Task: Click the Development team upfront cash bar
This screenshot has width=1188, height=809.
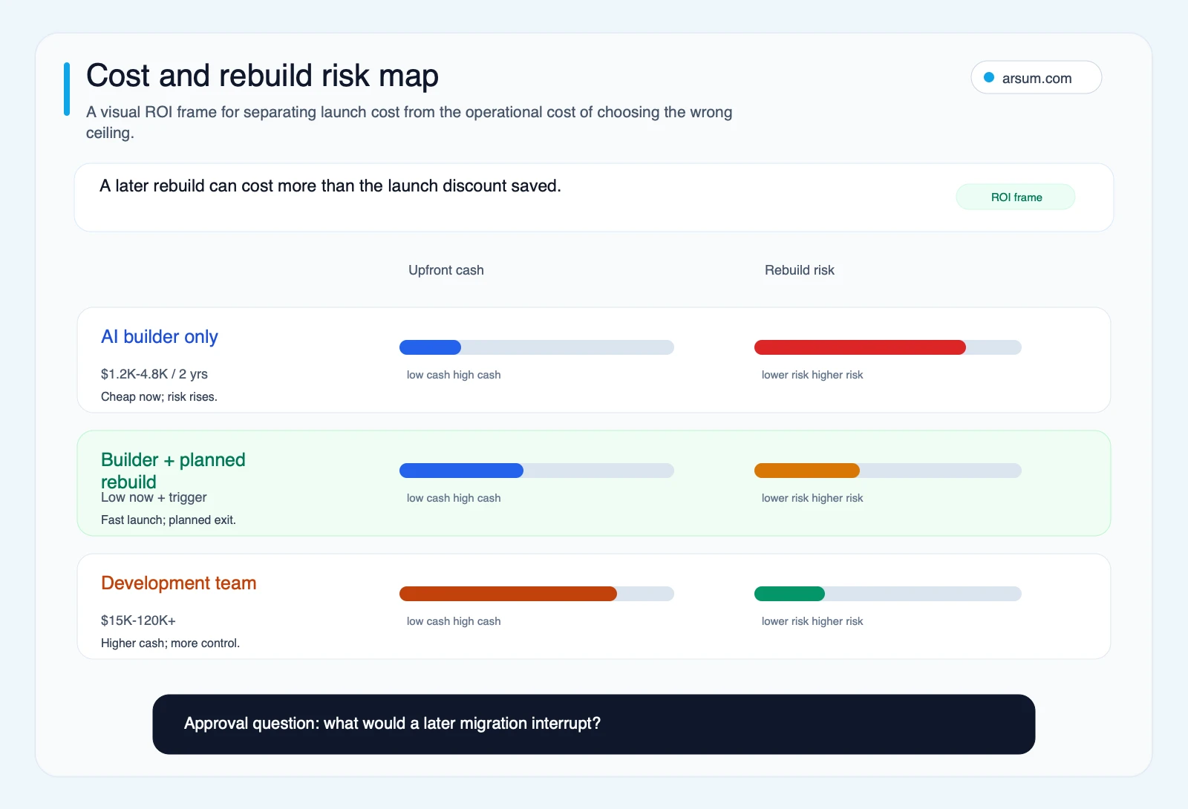Action: [x=537, y=594]
